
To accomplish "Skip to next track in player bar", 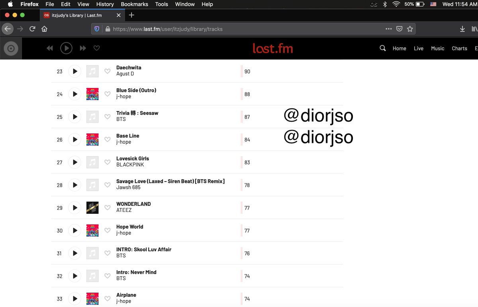I will [x=83, y=48].
